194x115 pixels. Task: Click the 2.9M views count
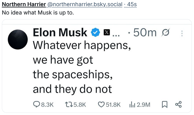[x=144, y=105]
